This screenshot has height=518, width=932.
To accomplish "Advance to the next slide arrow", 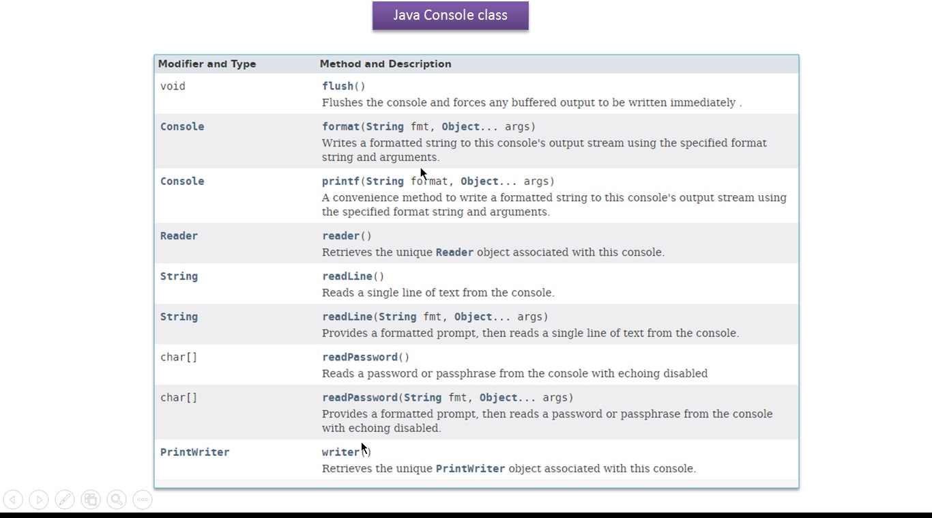I will coord(39,500).
